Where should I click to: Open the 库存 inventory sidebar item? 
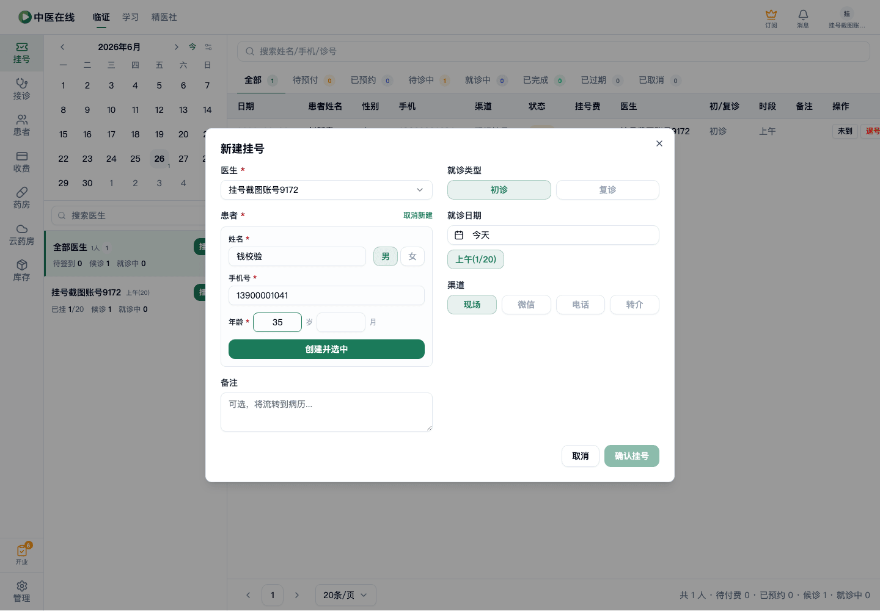click(x=21, y=270)
